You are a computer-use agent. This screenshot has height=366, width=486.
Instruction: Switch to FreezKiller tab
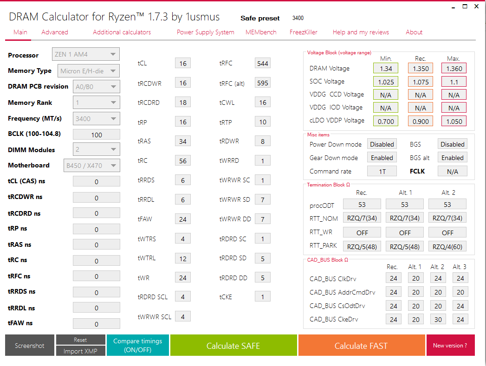[x=304, y=32]
